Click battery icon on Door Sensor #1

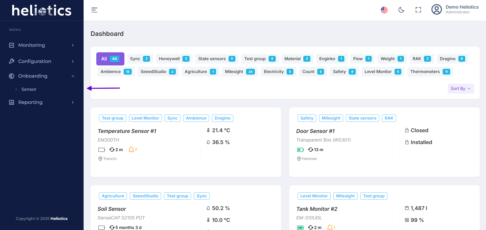pyautogui.click(x=300, y=150)
